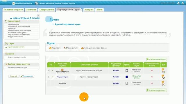186x104 pixels.
Task: Click the Редагувати legend pencil icon
Action: (x=50, y=48)
